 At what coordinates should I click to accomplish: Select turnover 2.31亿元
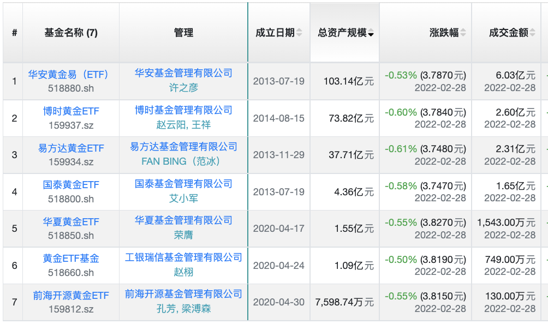[515, 149]
